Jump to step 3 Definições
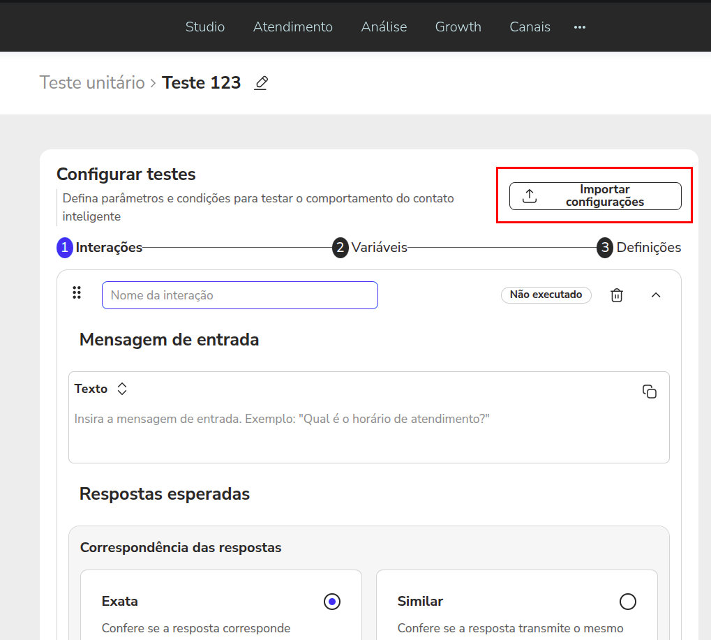 point(639,248)
